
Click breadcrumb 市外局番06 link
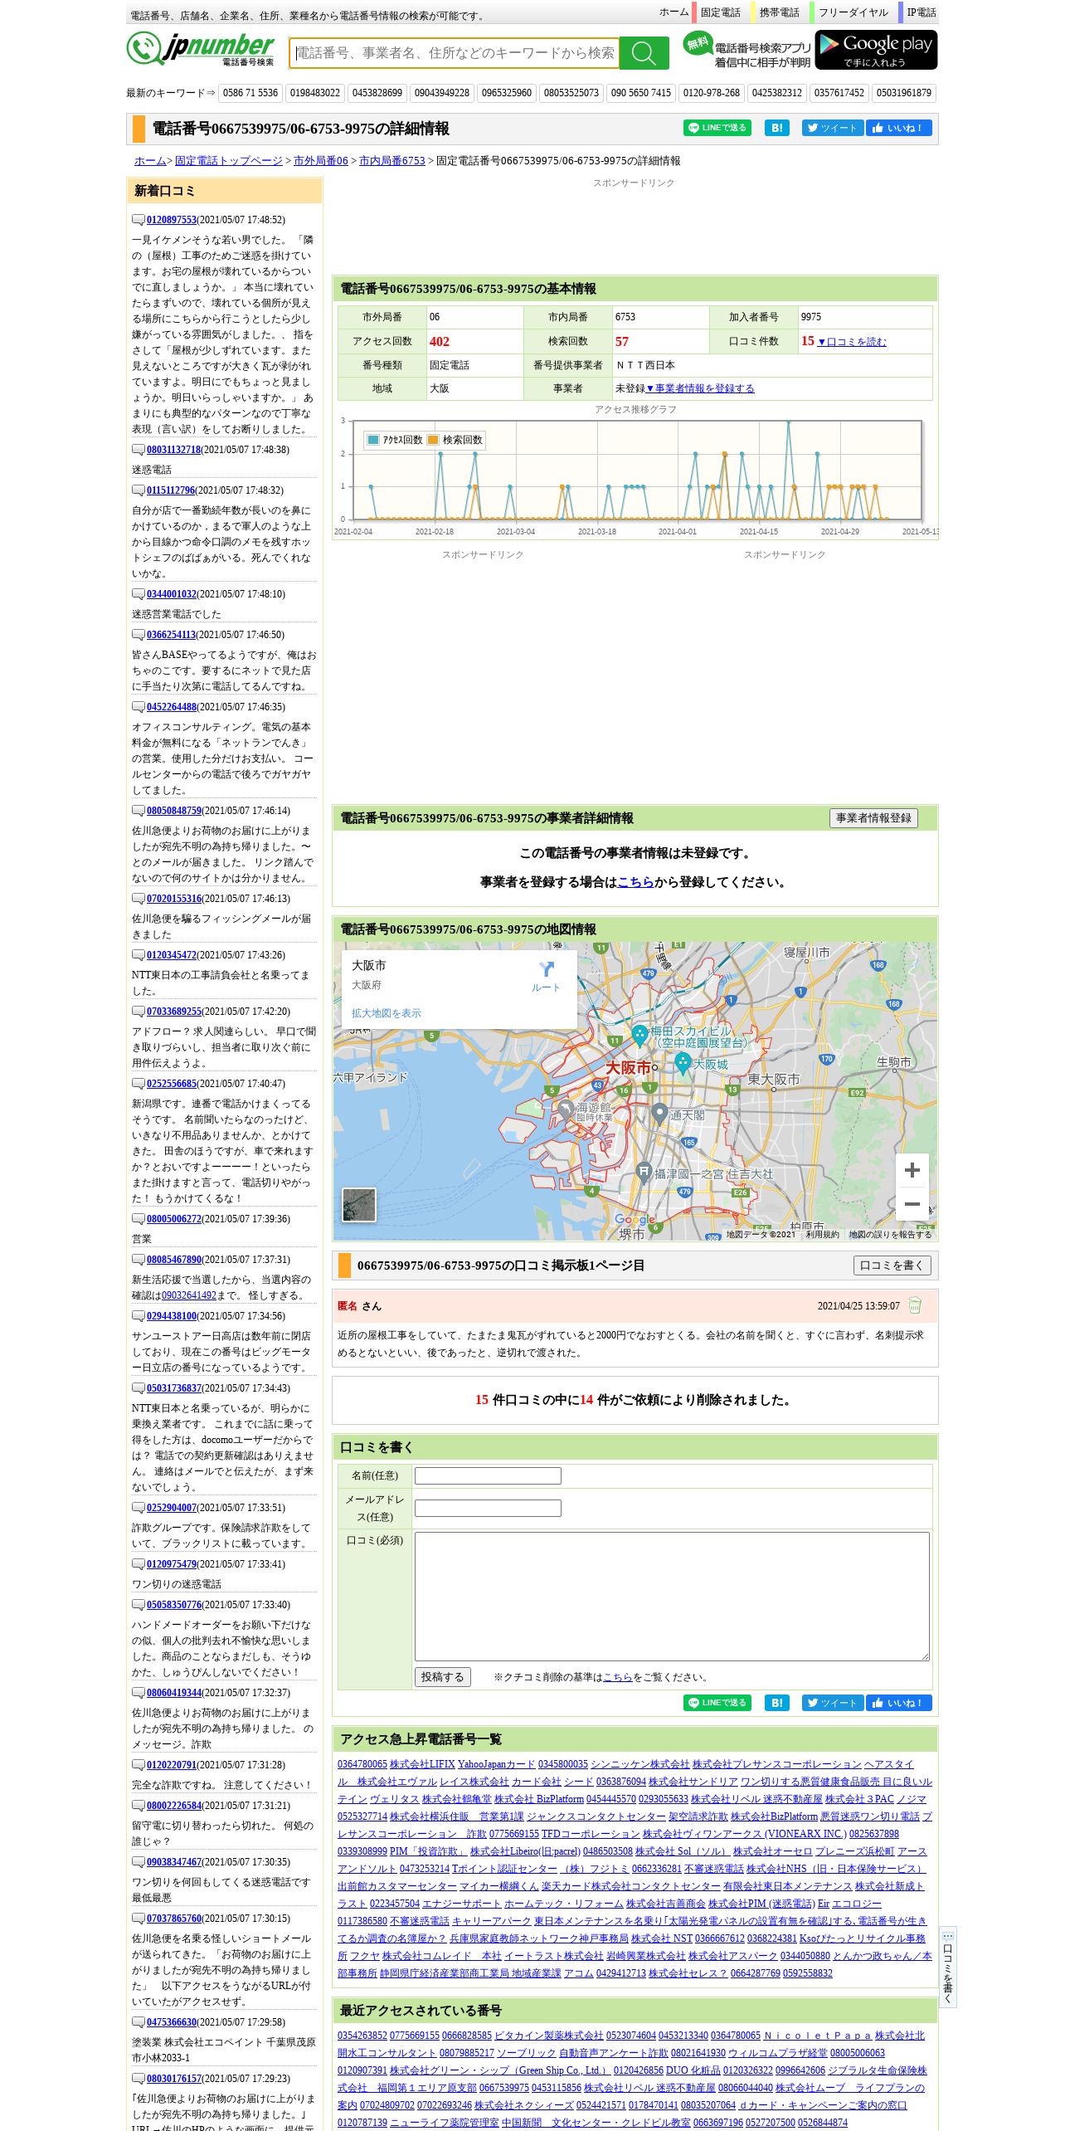[321, 161]
